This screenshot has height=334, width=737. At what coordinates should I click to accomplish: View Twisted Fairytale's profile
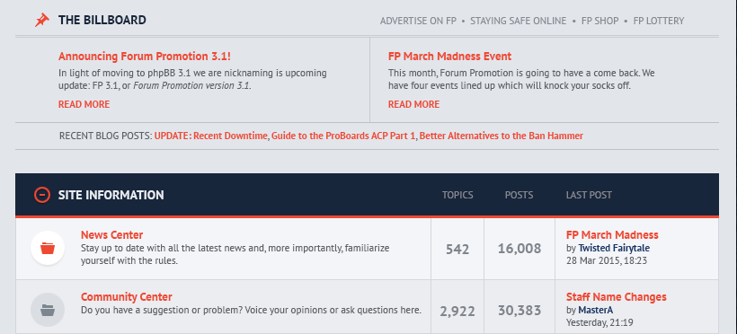pos(614,248)
